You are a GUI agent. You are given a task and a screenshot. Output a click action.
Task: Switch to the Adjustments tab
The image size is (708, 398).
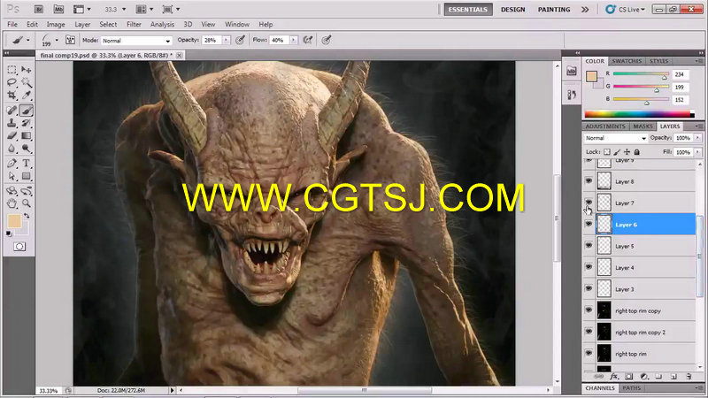click(605, 126)
